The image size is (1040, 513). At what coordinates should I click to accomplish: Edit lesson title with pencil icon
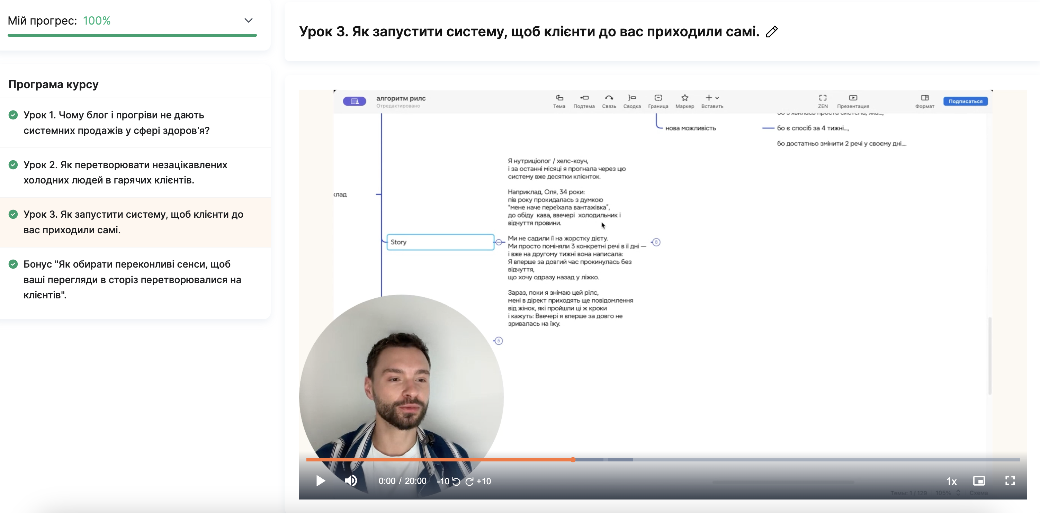pyautogui.click(x=772, y=31)
